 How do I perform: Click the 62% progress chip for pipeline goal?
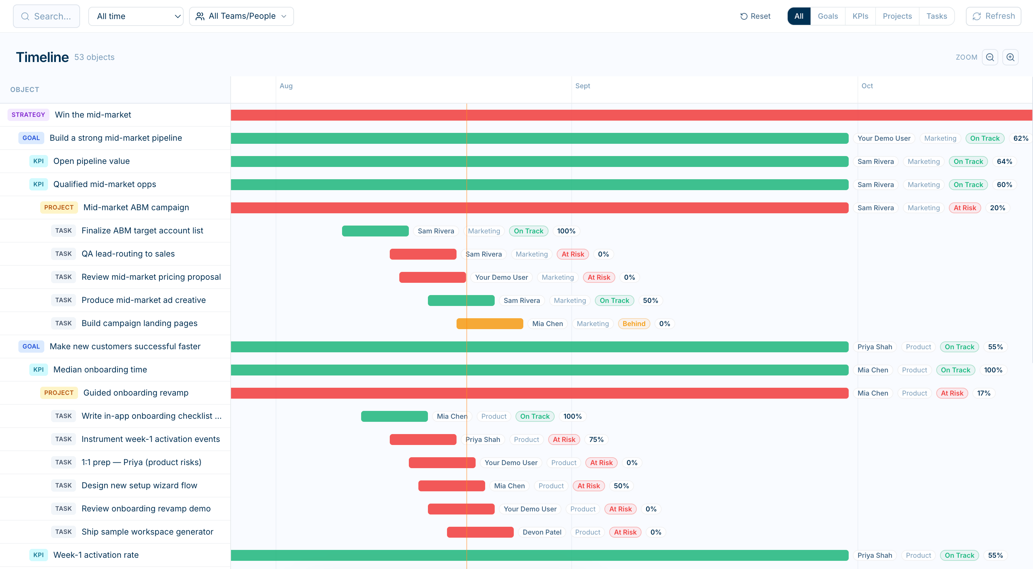coord(1021,138)
